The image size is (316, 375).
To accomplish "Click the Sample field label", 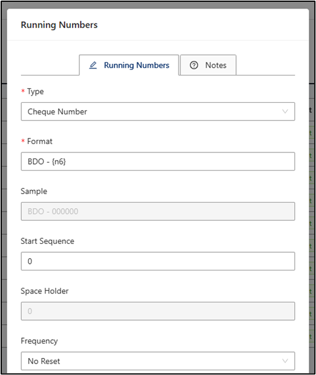I will (34, 191).
